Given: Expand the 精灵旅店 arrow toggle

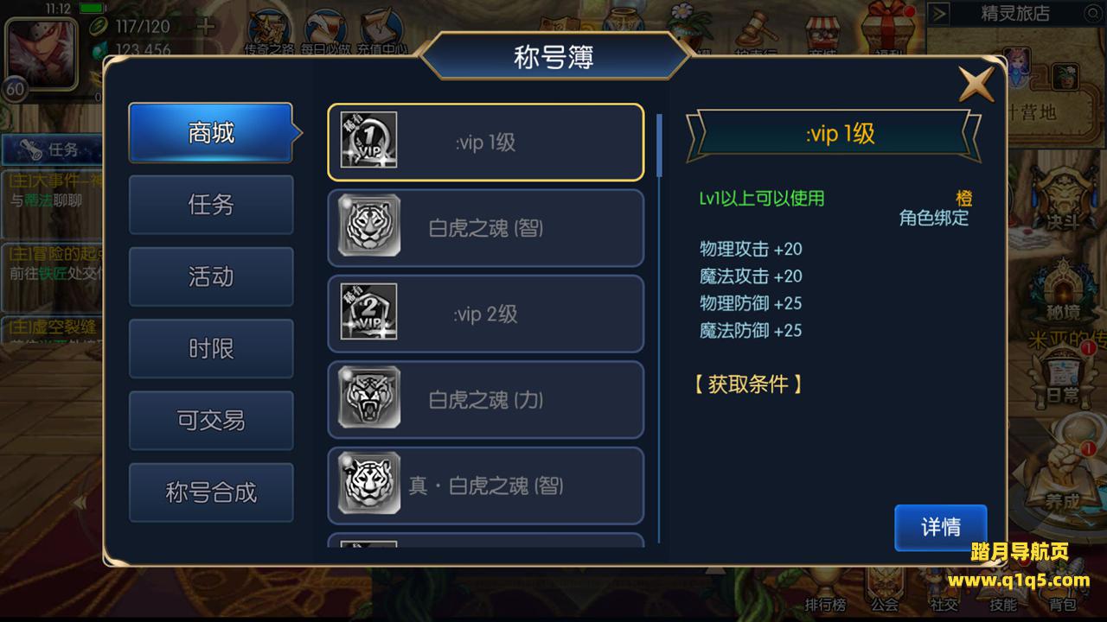Looking at the screenshot, I should coord(939,14).
